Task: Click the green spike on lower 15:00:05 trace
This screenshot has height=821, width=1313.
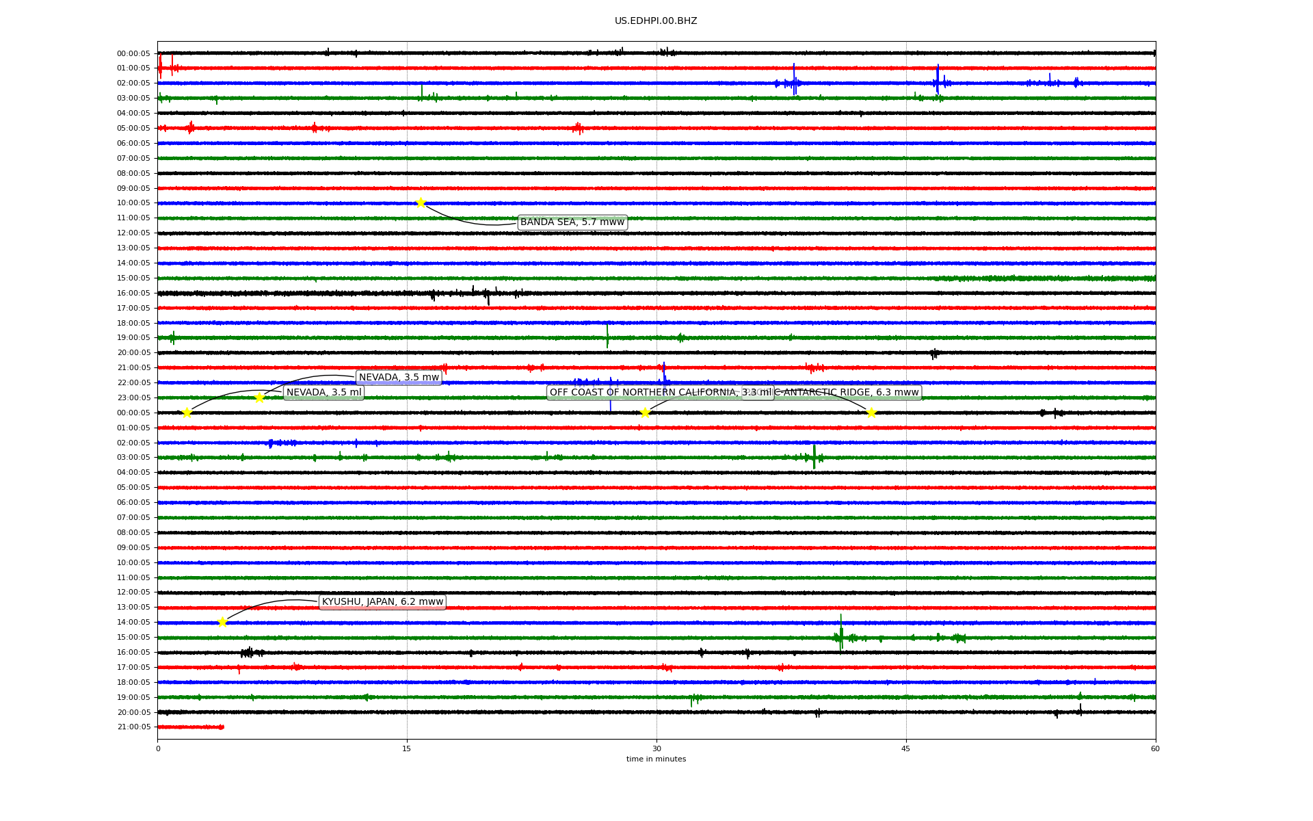Action: pyautogui.click(x=841, y=634)
